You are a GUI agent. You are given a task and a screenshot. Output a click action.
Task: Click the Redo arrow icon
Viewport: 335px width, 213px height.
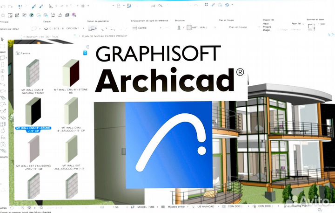(x=10, y=7)
